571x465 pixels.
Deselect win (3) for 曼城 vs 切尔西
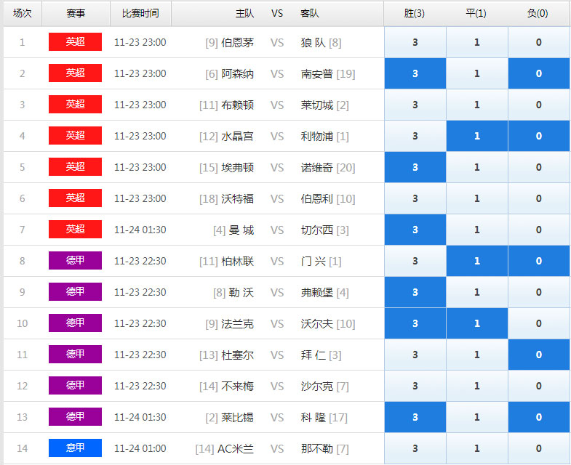[x=415, y=230]
